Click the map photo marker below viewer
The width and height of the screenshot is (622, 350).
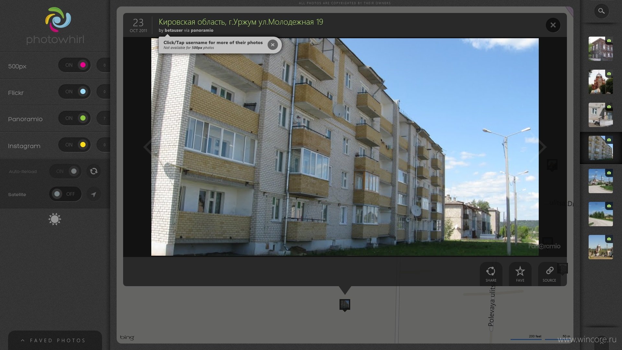click(345, 305)
